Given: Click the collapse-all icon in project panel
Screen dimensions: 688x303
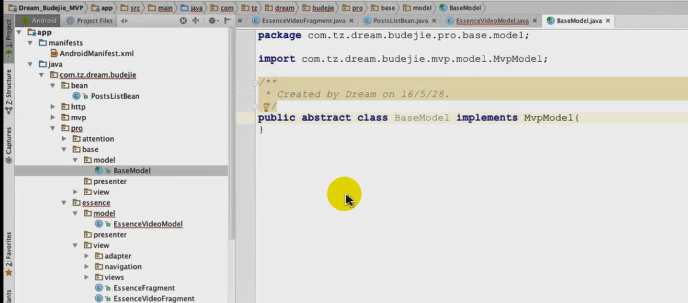Looking at the screenshot, I should pyautogui.click(x=196, y=21).
